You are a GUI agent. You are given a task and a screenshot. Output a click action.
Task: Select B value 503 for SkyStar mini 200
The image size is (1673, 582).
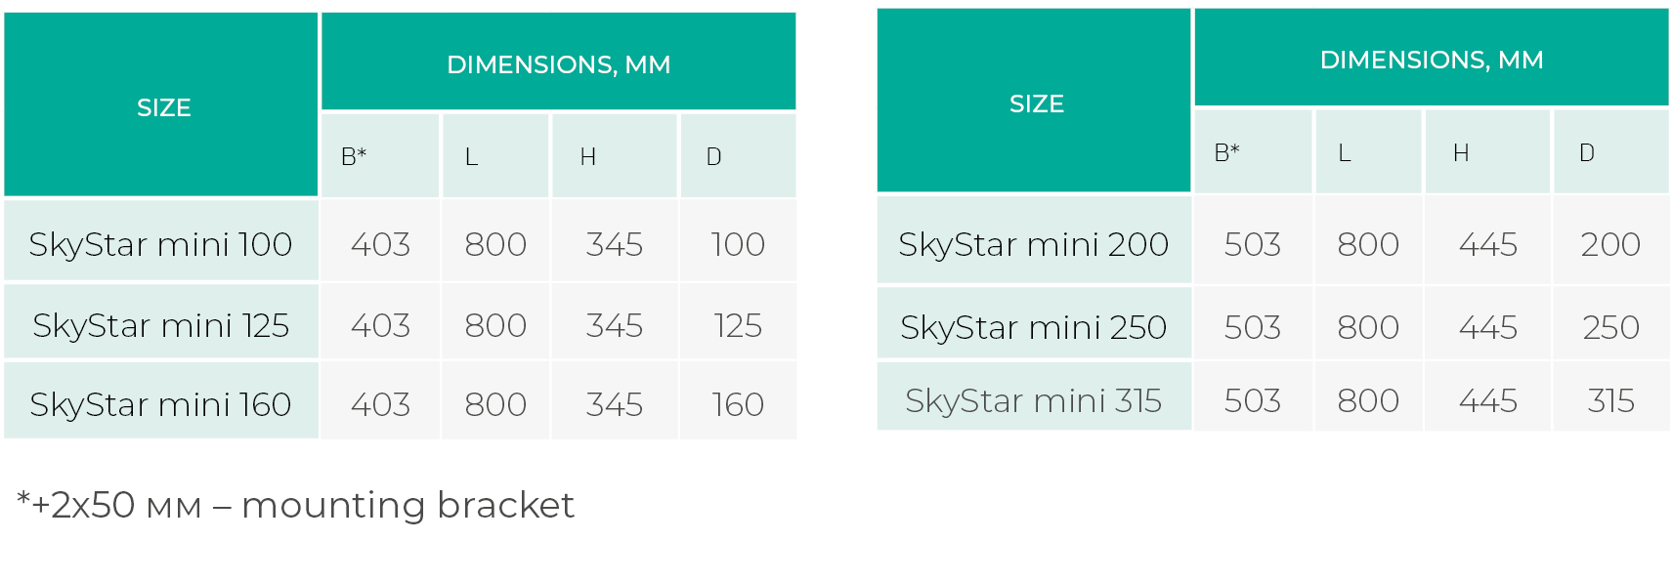pyautogui.click(x=1252, y=244)
